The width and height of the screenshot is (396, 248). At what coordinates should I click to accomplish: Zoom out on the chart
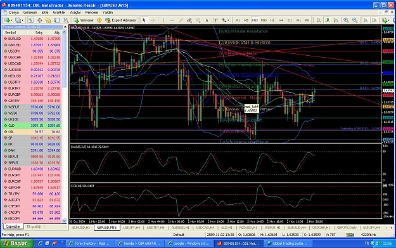pos(355,20)
